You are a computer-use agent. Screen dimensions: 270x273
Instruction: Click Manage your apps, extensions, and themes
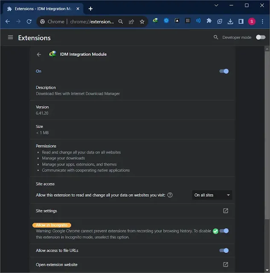(79, 164)
